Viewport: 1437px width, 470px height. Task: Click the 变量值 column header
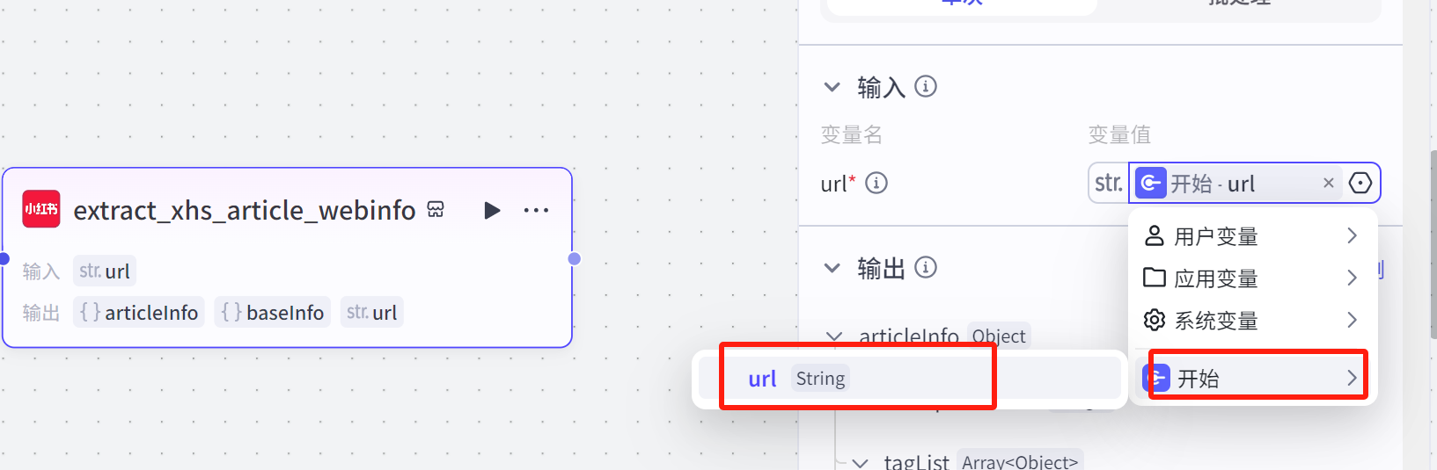(1119, 134)
